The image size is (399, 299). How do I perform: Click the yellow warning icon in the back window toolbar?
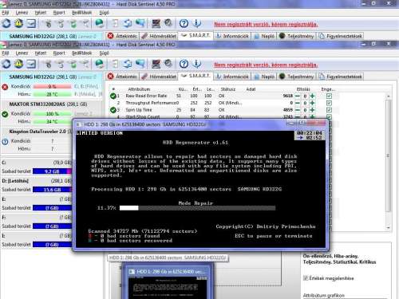[x=18, y=23]
